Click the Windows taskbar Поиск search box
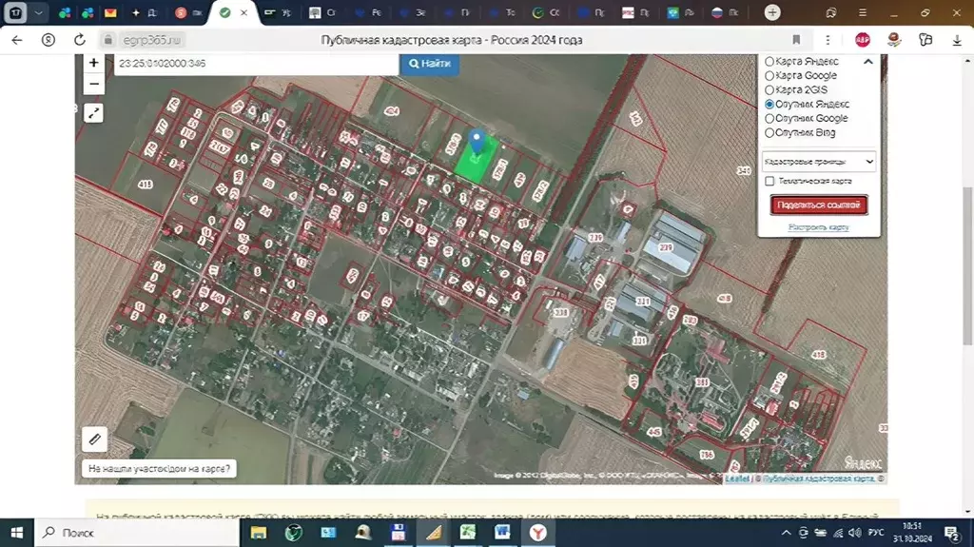This screenshot has height=547, width=974. point(137,533)
